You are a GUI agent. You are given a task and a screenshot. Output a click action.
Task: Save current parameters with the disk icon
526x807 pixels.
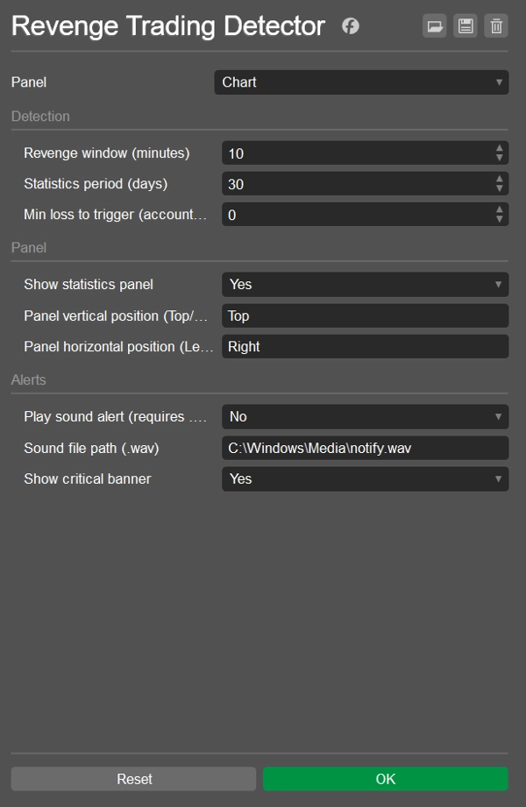tap(466, 25)
